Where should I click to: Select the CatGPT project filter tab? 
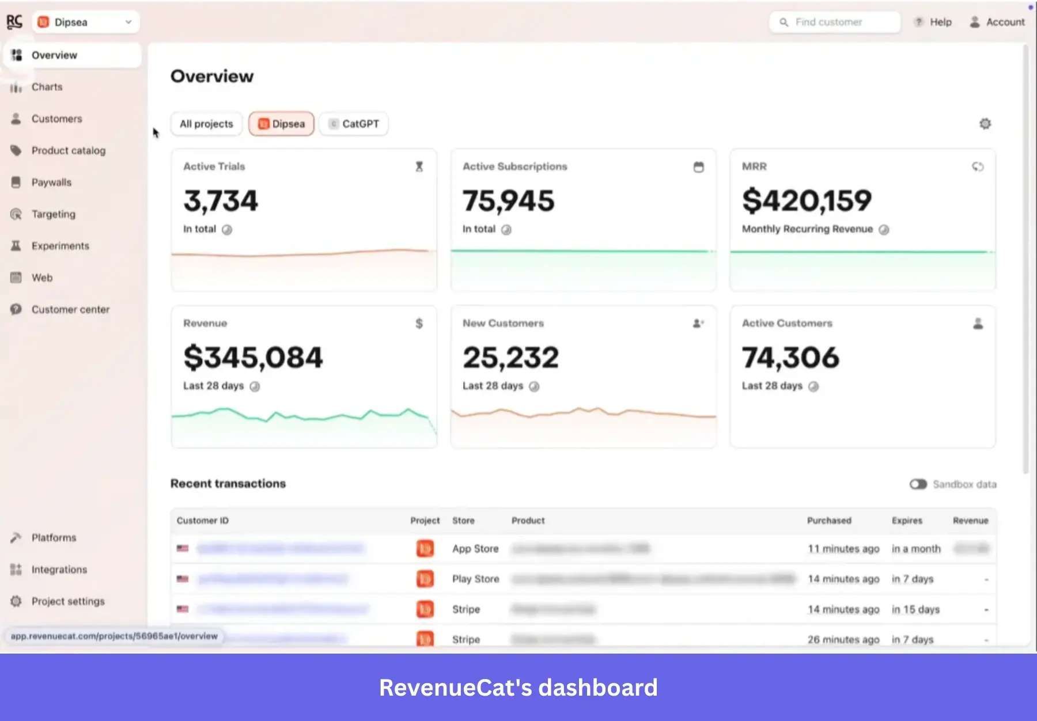coord(354,124)
